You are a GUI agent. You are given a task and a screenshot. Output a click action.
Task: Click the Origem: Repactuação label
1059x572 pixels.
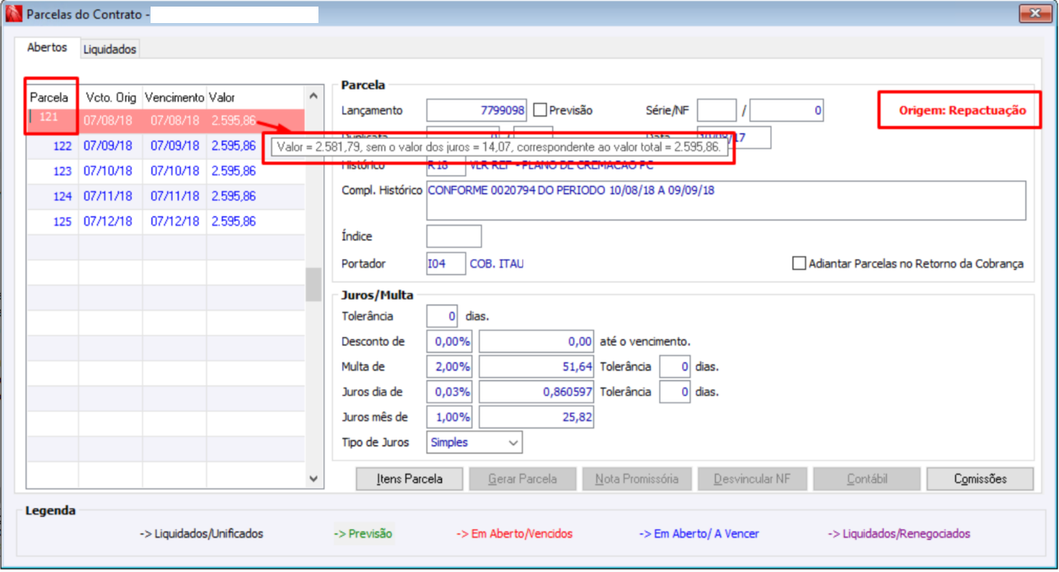click(962, 110)
